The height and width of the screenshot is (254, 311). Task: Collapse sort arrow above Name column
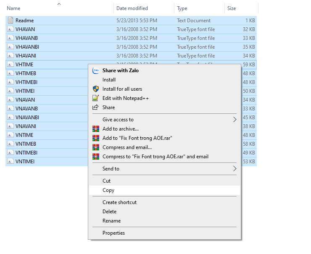(59, 4)
